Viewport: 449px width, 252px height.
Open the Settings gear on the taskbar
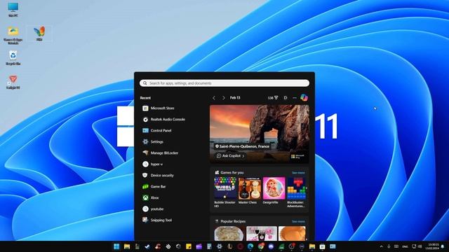220,246
